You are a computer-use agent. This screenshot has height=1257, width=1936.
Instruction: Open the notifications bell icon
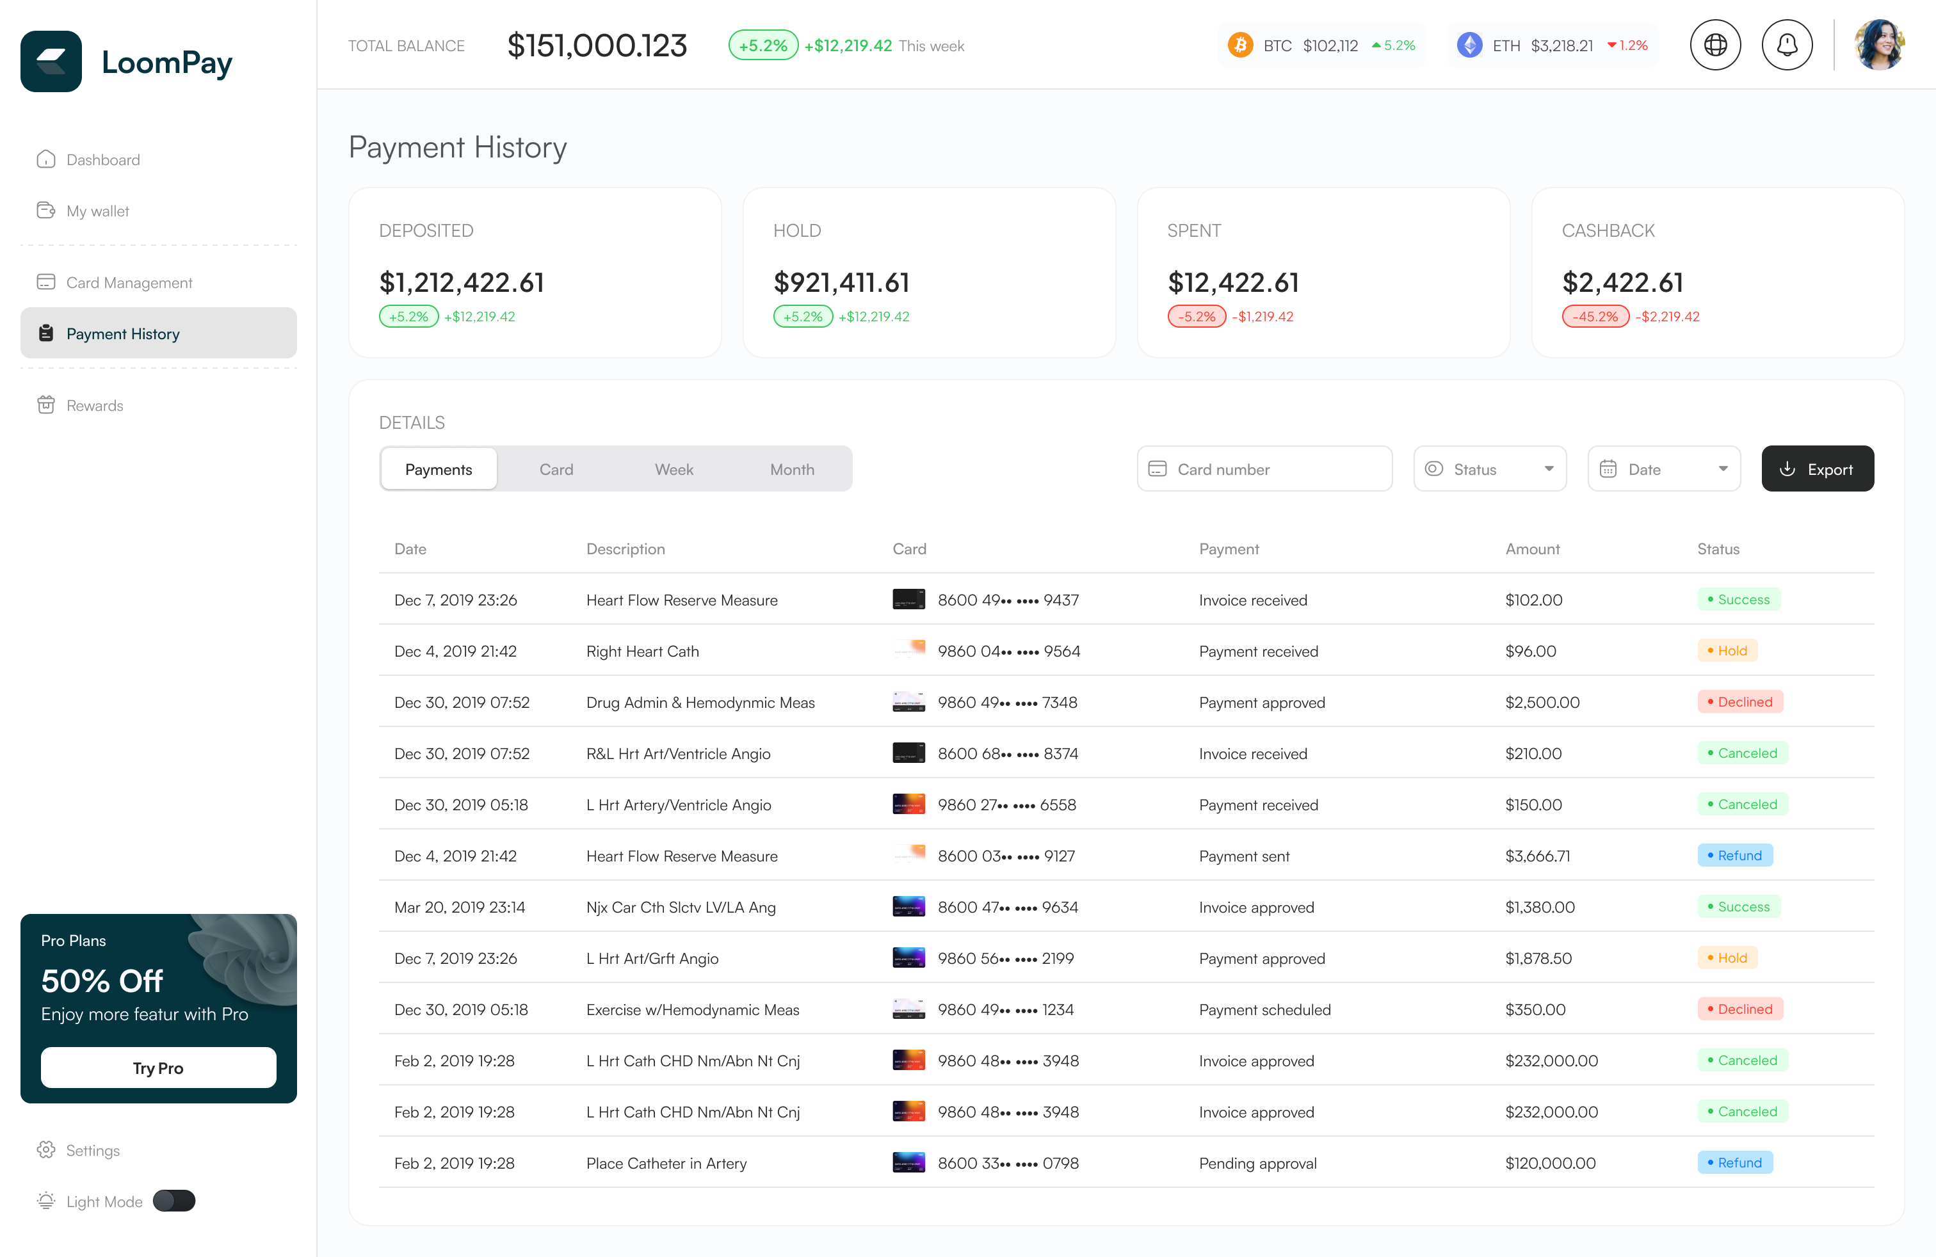pyautogui.click(x=1786, y=45)
